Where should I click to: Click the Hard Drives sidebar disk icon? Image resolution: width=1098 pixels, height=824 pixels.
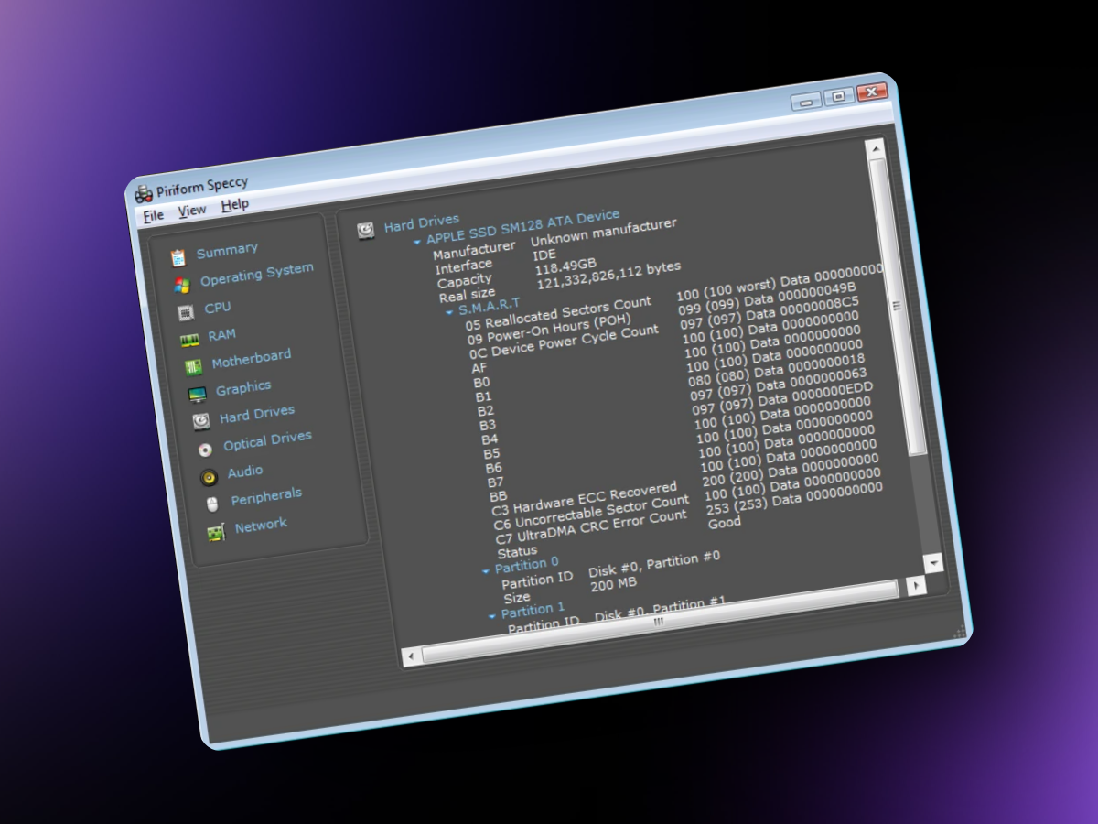click(x=201, y=421)
